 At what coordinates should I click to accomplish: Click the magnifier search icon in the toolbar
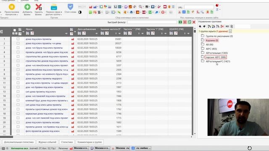pos(140,7)
